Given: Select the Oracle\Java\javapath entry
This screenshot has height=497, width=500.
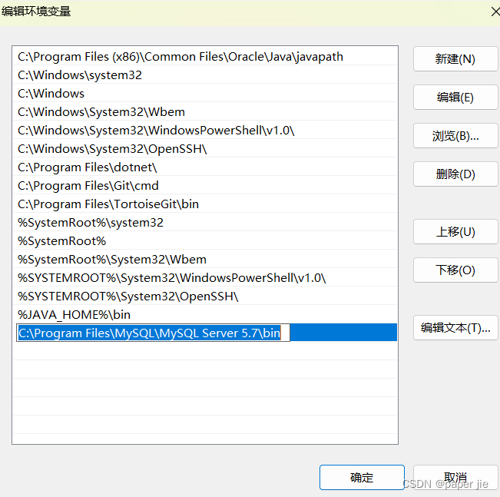Looking at the screenshot, I should pos(205,57).
